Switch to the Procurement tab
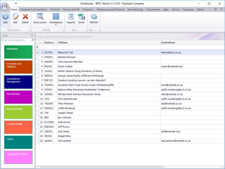 [153, 10]
